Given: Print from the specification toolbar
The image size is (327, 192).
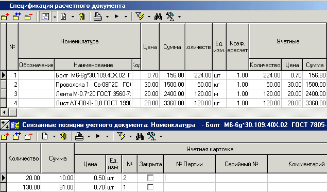Looking at the screenshot, I should [98, 17].
